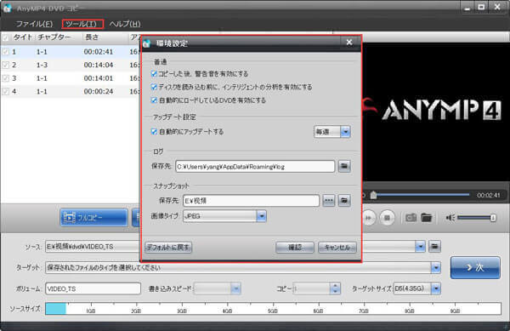Open the ファイル(F) menu

tap(34, 24)
